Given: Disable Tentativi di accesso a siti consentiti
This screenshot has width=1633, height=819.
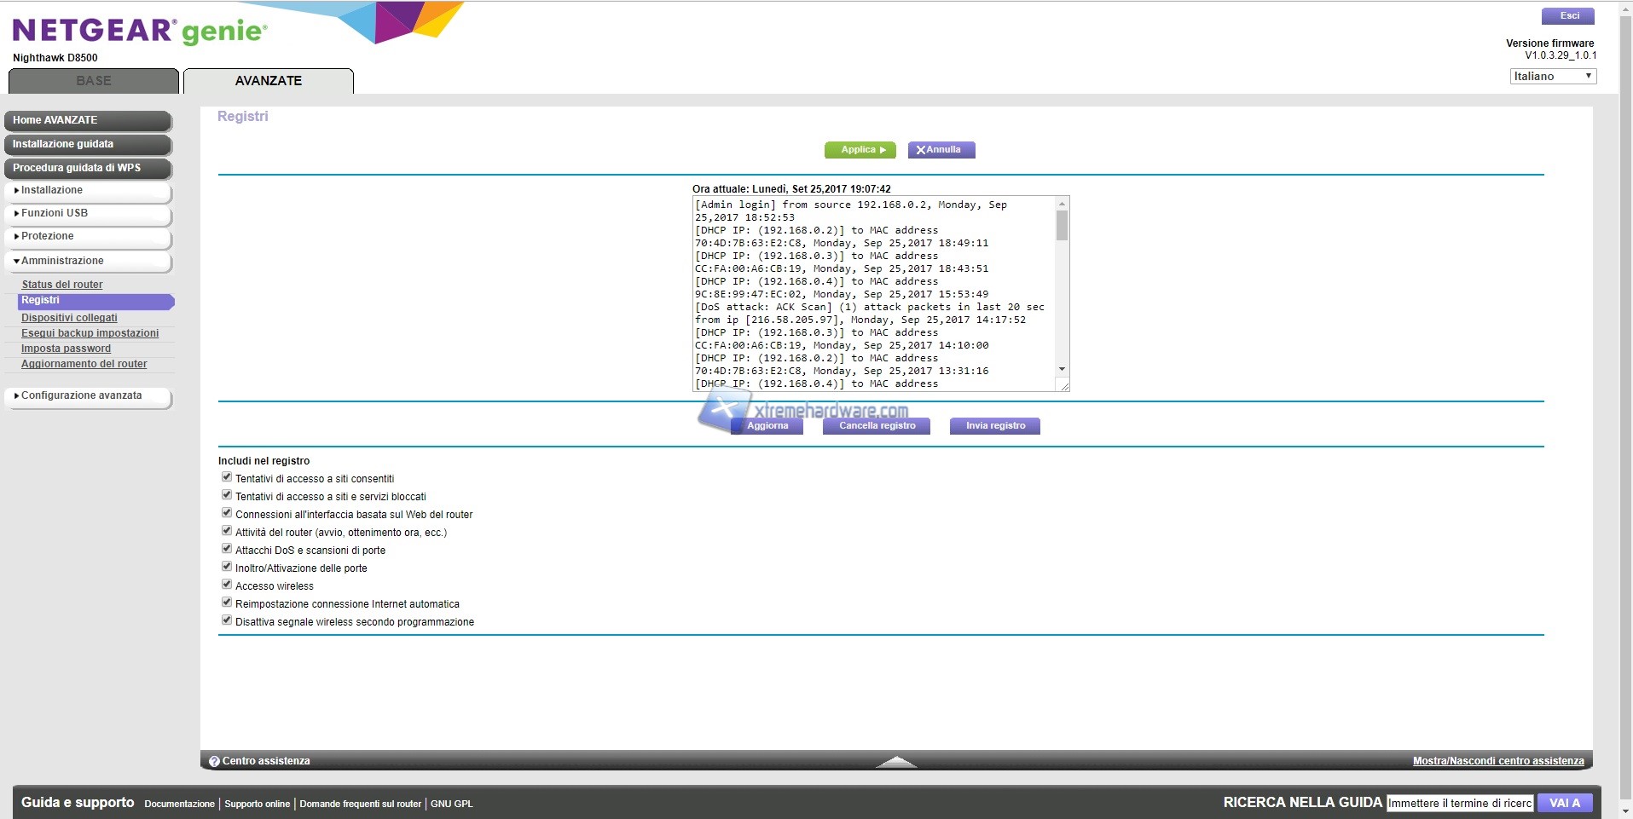Looking at the screenshot, I should pos(227,477).
